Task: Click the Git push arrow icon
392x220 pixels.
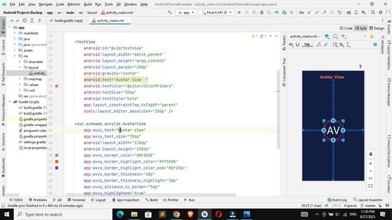Action: point(324,12)
